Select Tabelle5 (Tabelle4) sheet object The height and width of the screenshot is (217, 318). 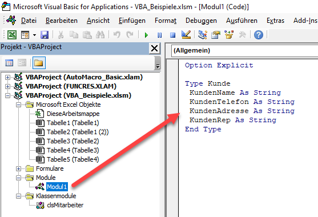(73, 159)
